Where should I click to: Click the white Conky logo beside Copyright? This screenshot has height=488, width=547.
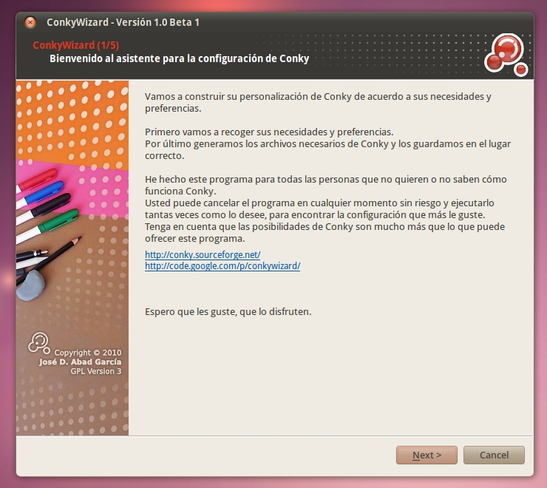[39, 343]
